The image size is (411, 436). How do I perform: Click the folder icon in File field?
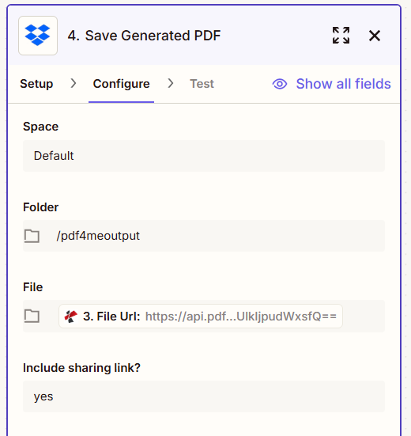pyautogui.click(x=32, y=316)
